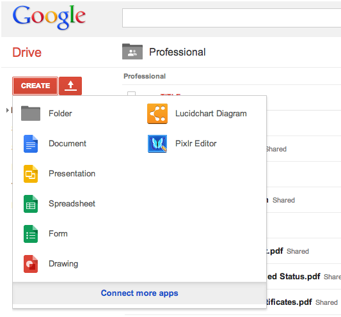Choose Pixlr Editor menu entry
The height and width of the screenshot is (317, 341).
pos(196,144)
